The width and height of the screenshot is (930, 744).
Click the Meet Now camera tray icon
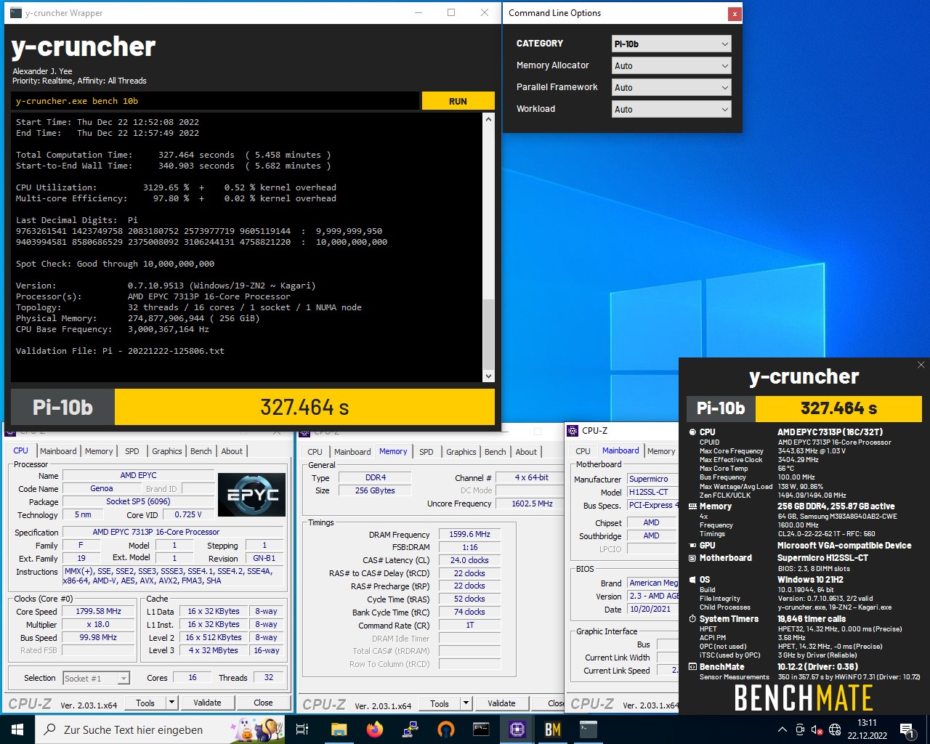point(800,729)
